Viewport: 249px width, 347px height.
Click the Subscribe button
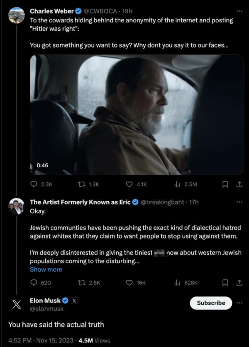(210, 303)
